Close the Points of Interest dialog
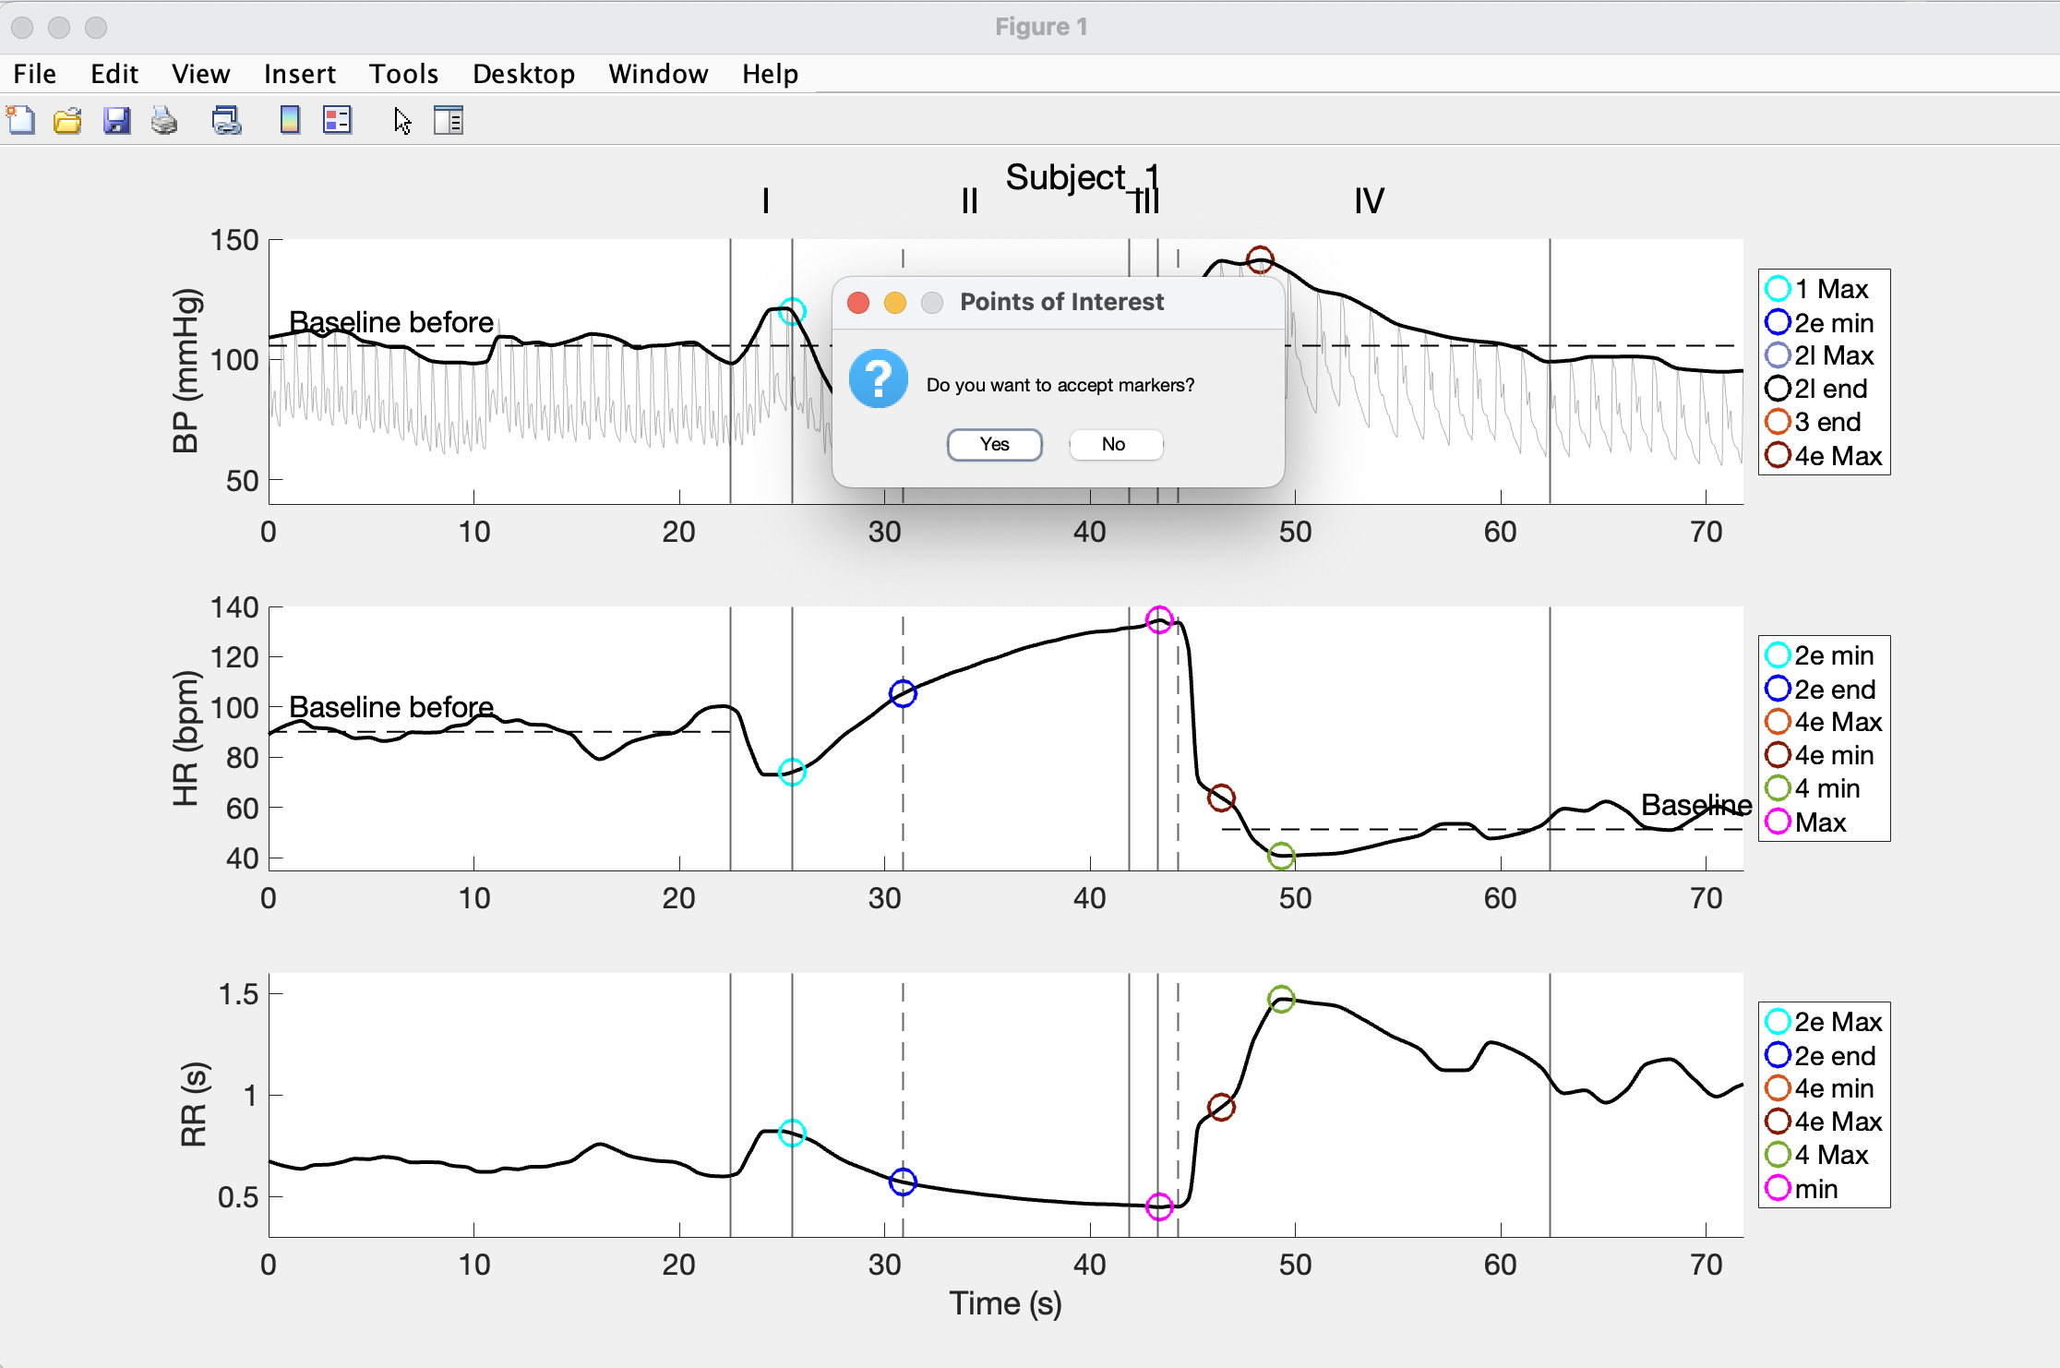The width and height of the screenshot is (2060, 1368). [x=858, y=303]
